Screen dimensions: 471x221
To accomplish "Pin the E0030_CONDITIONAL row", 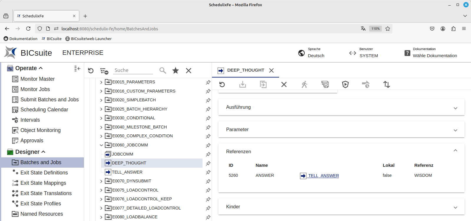I will point(208,118).
